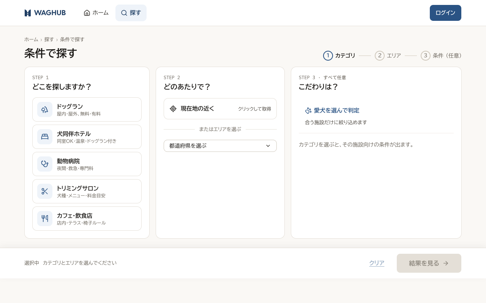Click the text 犬種・メニュー・料金目安
Image resolution: width=486 pixels, height=303 pixels.
click(81, 196)
